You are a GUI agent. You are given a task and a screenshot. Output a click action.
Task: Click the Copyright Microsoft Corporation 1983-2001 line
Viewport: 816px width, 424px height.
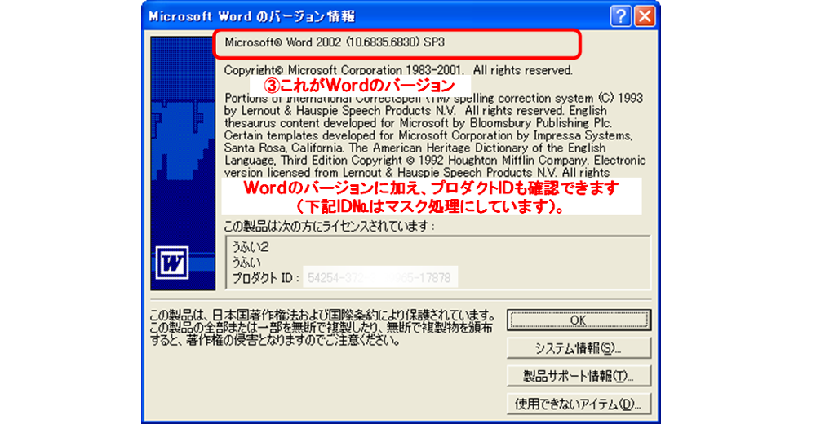click(398, 70)
